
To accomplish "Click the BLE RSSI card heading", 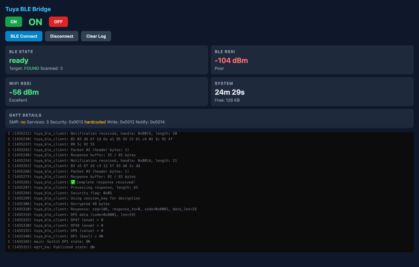I will pyautogui.click(x=225, y=51).
